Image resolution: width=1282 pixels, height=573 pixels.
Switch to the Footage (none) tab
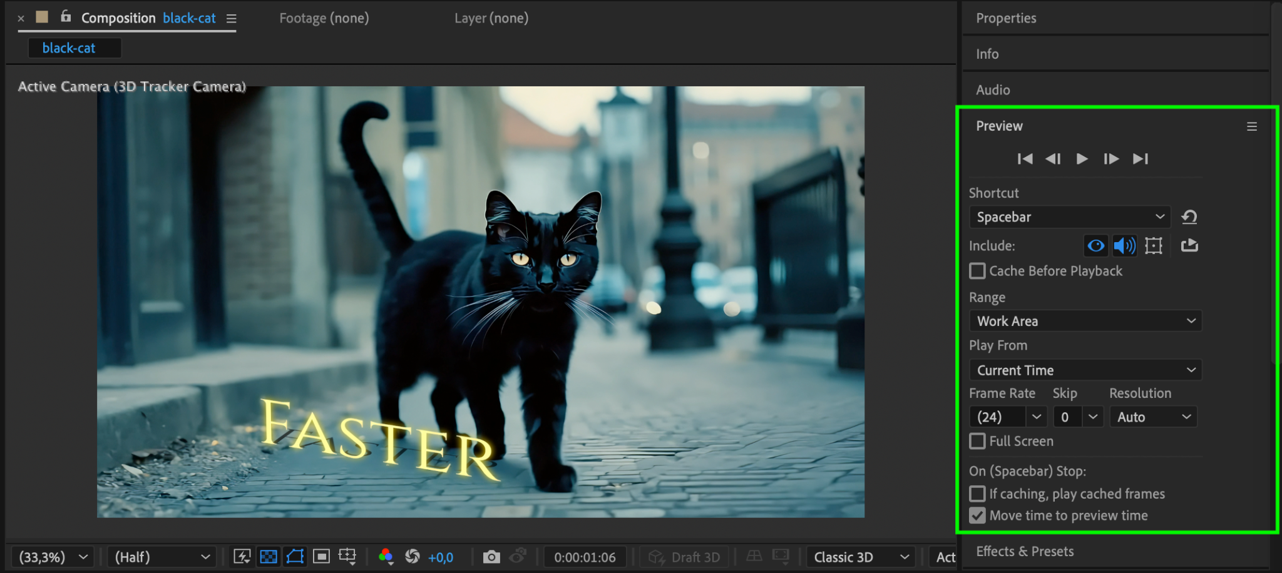coord(324,18)
